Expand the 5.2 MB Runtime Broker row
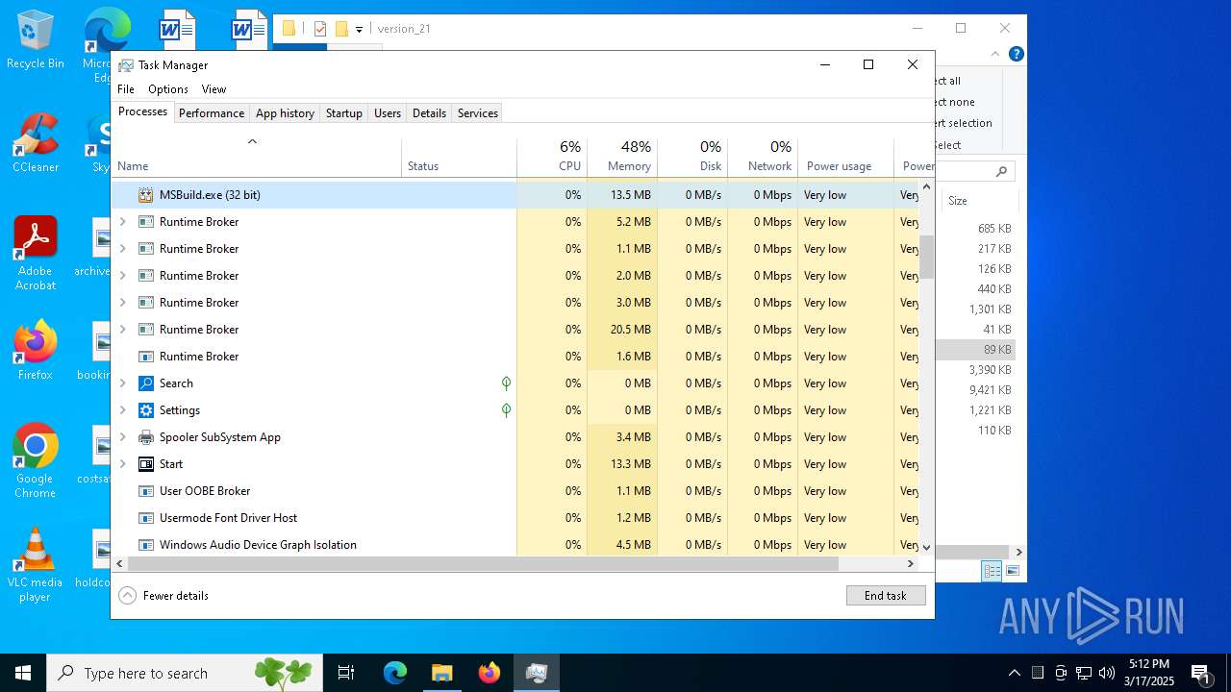Image resolution: width=1231 pixels, height=692 pixels. tap(122, 222)
